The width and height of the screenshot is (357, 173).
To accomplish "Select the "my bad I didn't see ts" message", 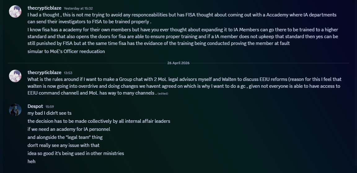I will coord(49,113).
